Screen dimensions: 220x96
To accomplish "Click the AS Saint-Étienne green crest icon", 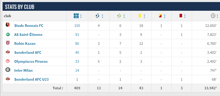I will point(8,34).
